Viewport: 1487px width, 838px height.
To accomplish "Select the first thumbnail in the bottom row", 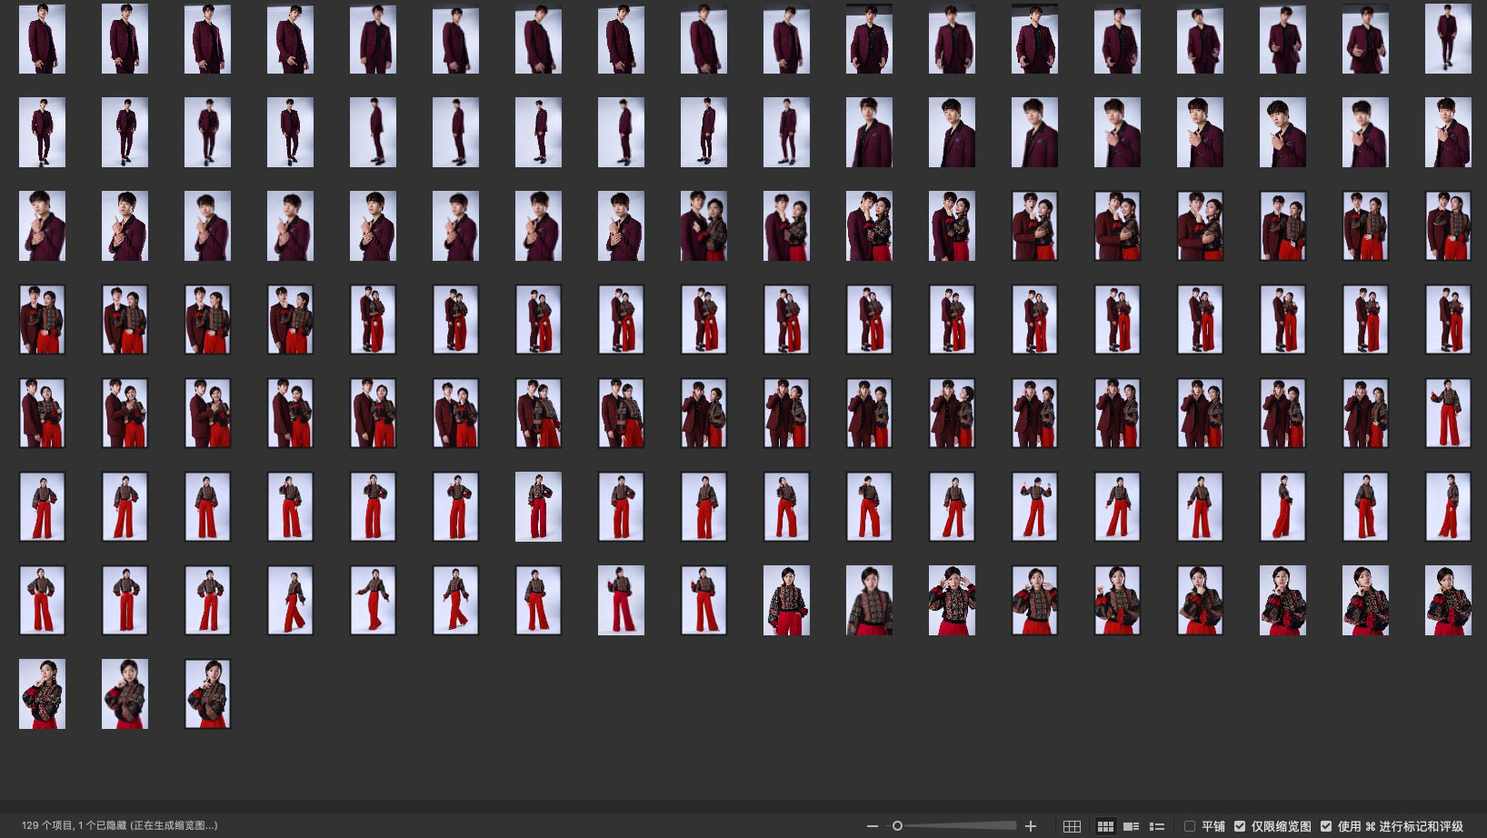I will [42, 694].
